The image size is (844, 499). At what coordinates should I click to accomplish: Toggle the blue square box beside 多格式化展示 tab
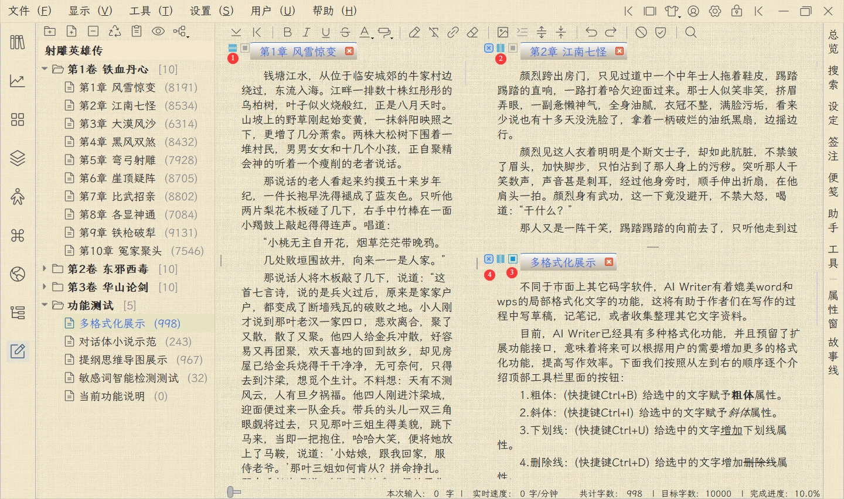coord(513,259)
